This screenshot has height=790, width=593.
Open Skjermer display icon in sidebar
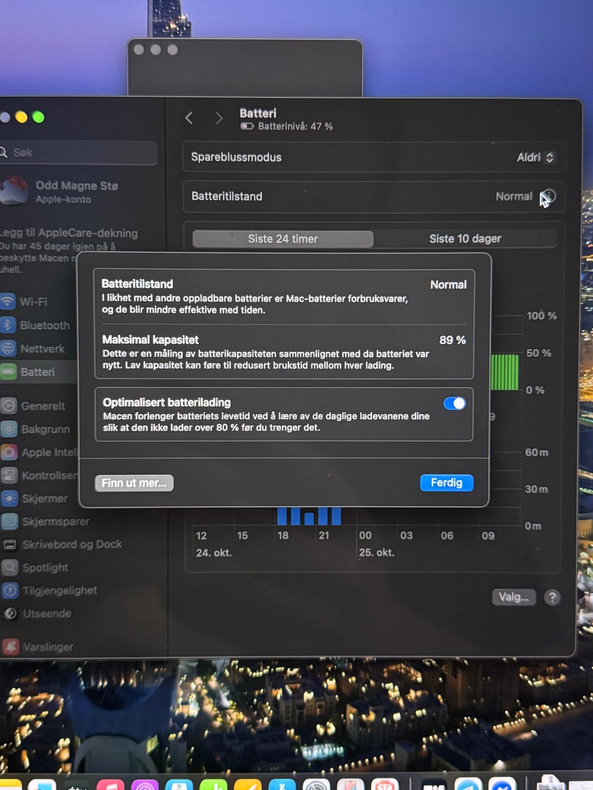coord(10,498)
